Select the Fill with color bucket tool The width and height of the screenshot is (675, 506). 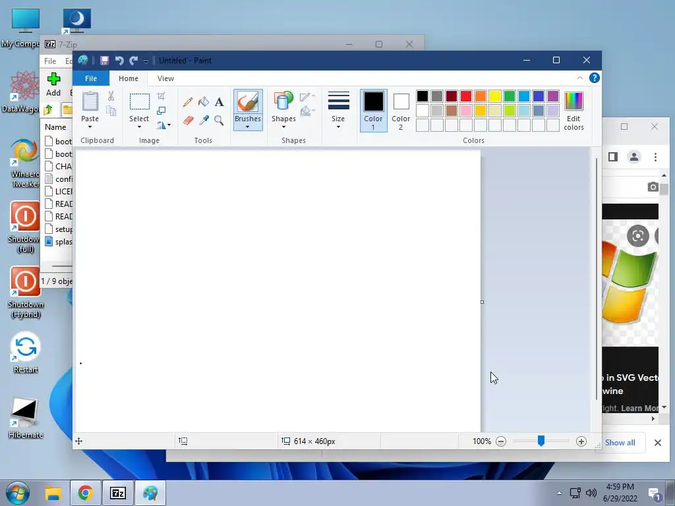(x=204, y=102)
